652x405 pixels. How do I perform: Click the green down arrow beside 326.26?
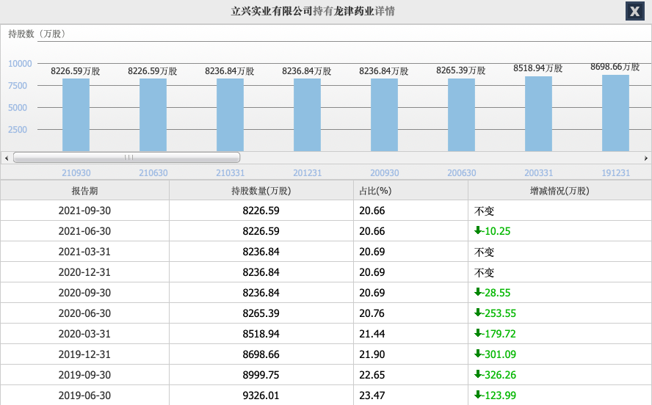point(478,374)
